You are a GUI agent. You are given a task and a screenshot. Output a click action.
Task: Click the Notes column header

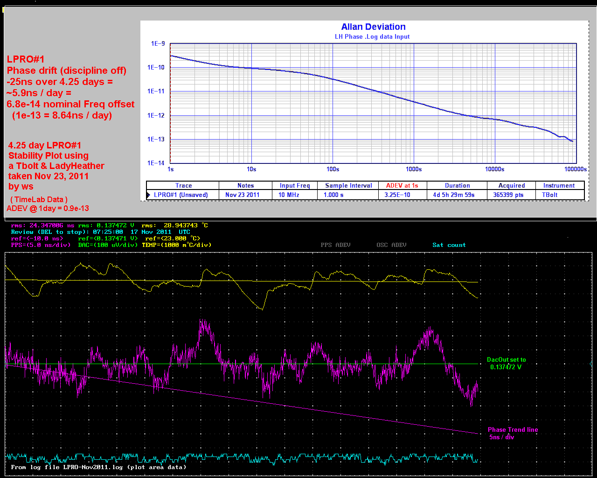click(x=245, y=186)
